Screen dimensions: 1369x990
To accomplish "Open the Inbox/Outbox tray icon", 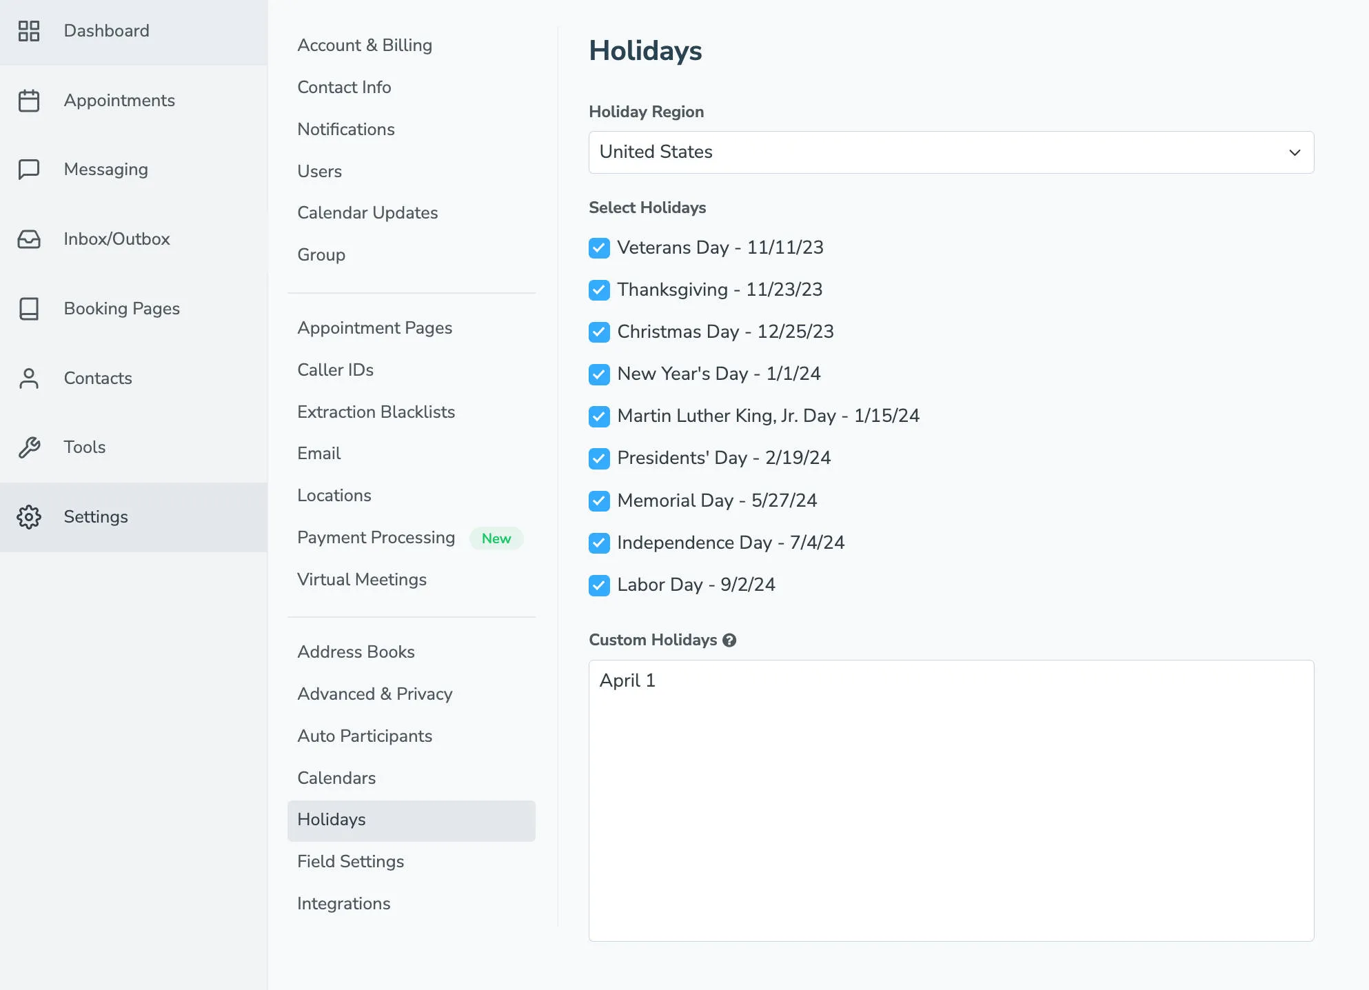I will (x=29, y=239).
